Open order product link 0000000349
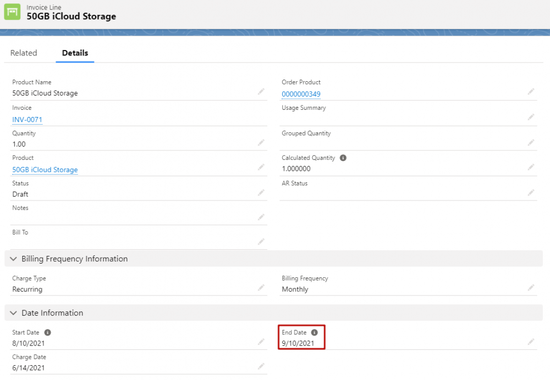This screenshot has height=380, width=550. click(301, 94)
